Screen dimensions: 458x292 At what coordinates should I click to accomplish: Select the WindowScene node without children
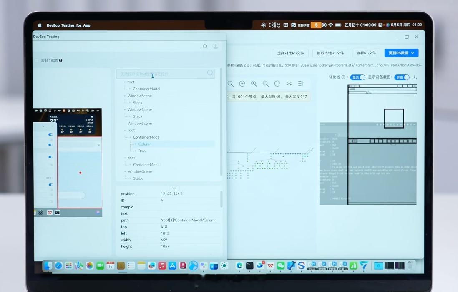click(140, 123)
